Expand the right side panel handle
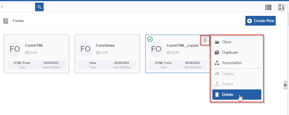Viewport: 289px width, 115px height. (x=285, y=85)
